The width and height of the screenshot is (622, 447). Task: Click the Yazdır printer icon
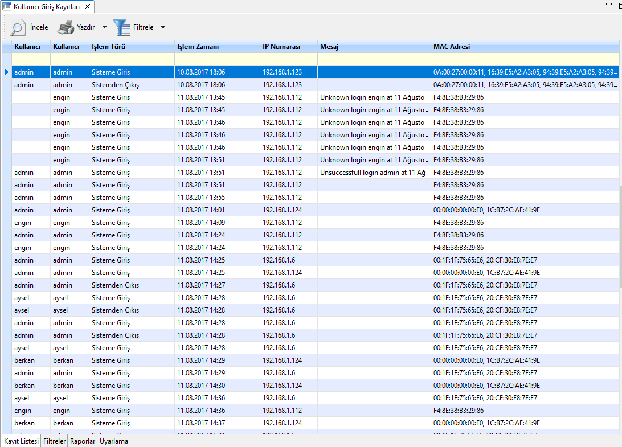pyautogui.click(x=66, y=27)
